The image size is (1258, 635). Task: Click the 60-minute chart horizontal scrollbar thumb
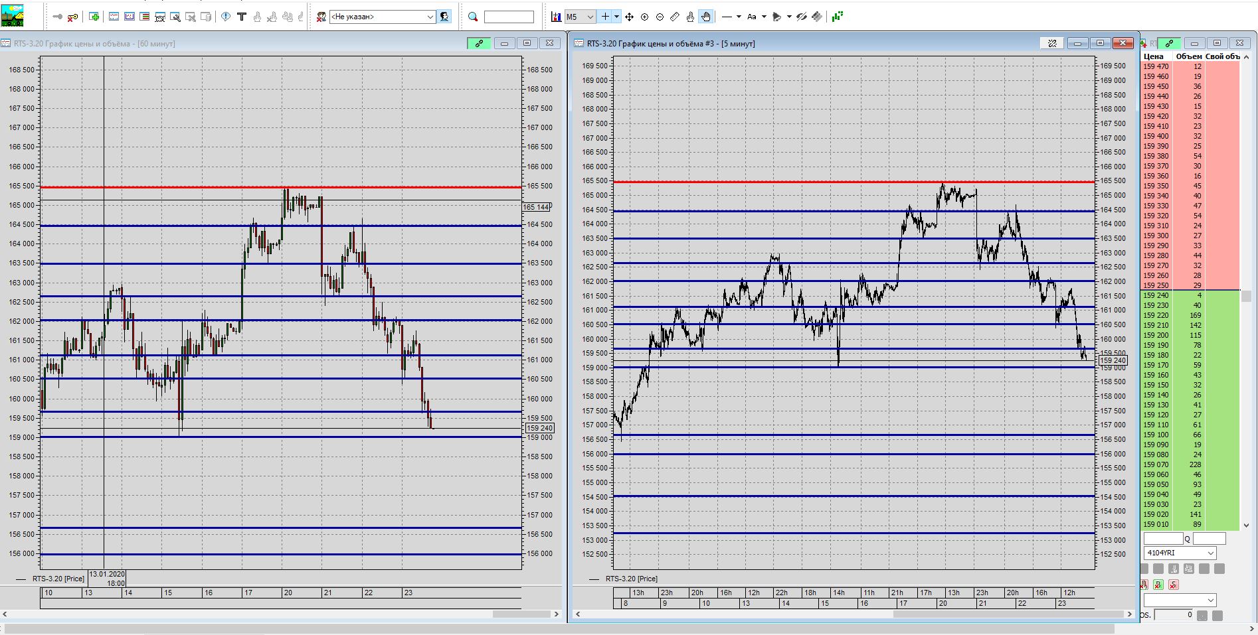[521, 614]
